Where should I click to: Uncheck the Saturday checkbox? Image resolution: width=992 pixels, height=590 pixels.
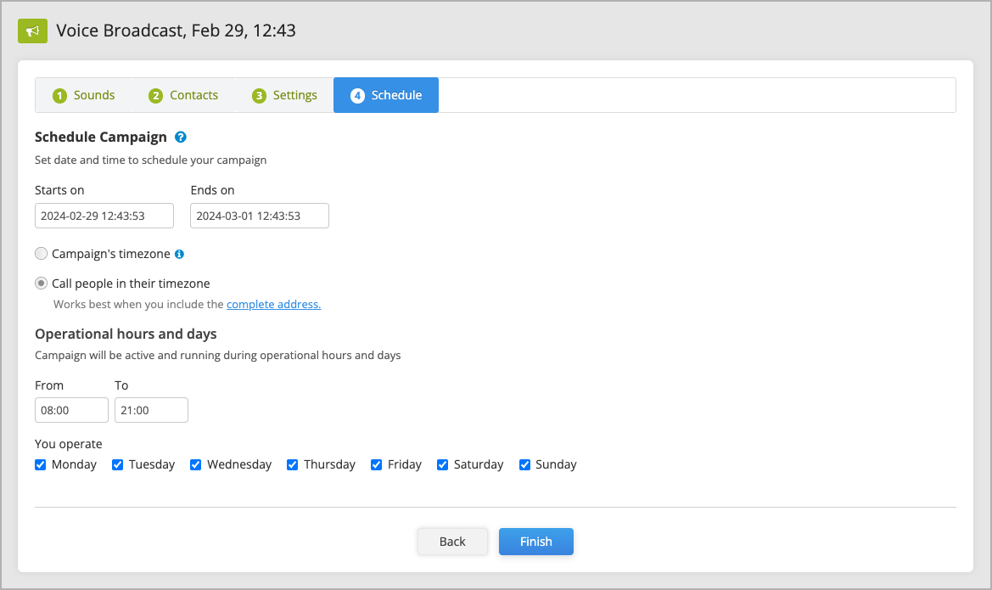click(x=442, y=464)
